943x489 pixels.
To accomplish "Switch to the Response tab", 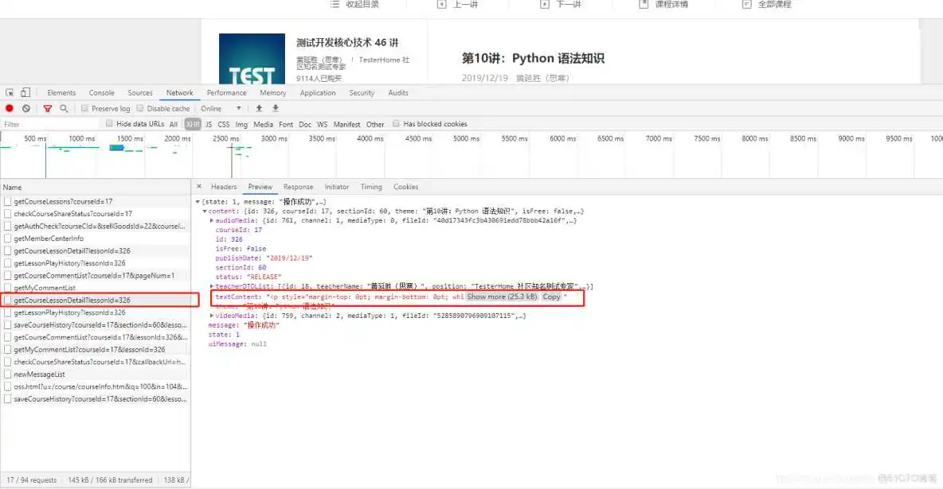I will click(299, 187).
